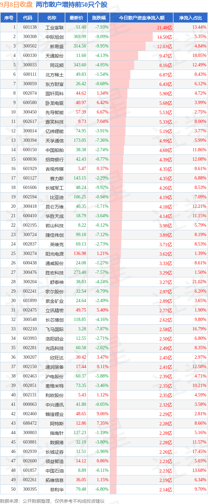Select stock name 长城证券

(55, 452)
